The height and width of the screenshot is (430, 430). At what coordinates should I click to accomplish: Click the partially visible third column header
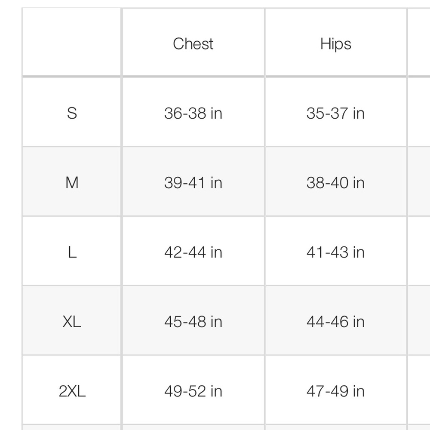pos(419,42)
